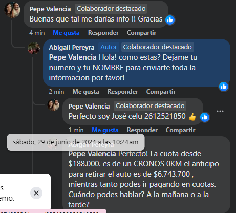This screenshot has width=236, height=213.
Task: Open Pepe Valencia's top comment profile picture
Action: pyautogui.click(x=12, y=10)
